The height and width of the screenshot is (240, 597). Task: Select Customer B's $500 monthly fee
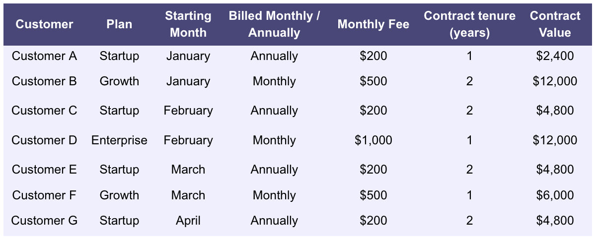point(373,81)
